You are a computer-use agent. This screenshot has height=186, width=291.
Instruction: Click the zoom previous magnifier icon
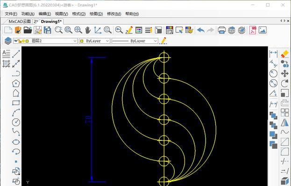119,30
